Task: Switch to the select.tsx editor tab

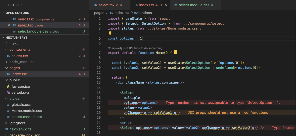Action: 110,5
